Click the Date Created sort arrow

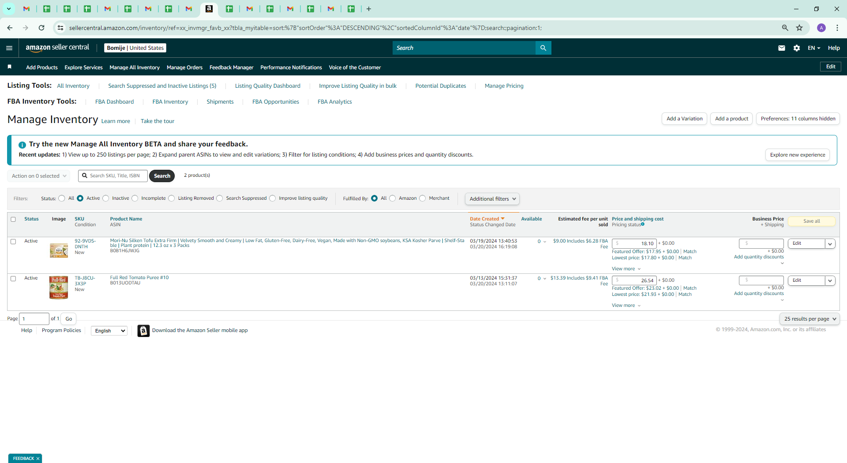[x=502, y=219]
